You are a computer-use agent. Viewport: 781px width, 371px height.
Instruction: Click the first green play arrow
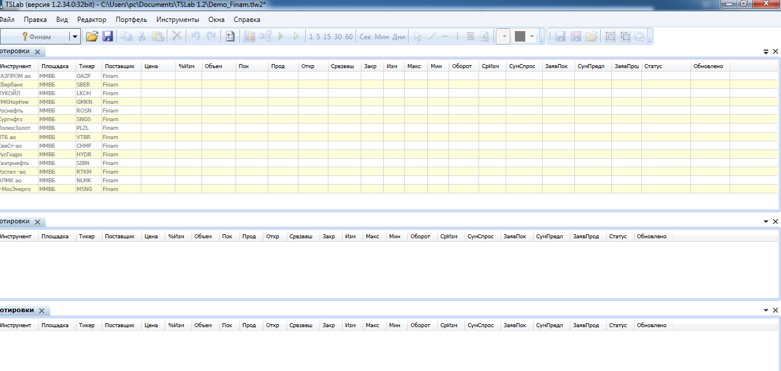tap(281, 36)
